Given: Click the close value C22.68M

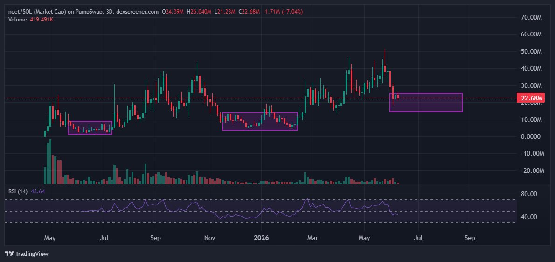Looking at the screenshot, I should point(250,12).
